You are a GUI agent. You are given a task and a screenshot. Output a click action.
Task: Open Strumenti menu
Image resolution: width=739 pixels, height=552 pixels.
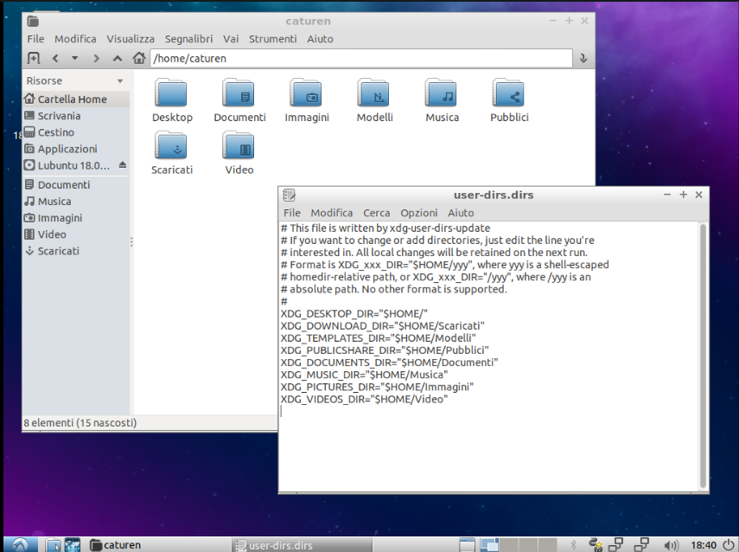click(x=273, y=39)
